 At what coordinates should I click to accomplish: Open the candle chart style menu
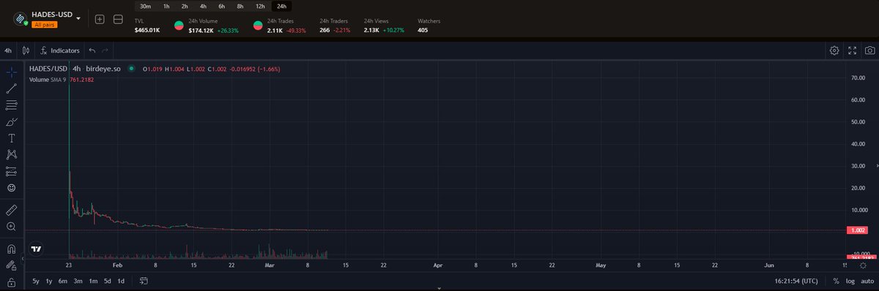tap(26, 50)
